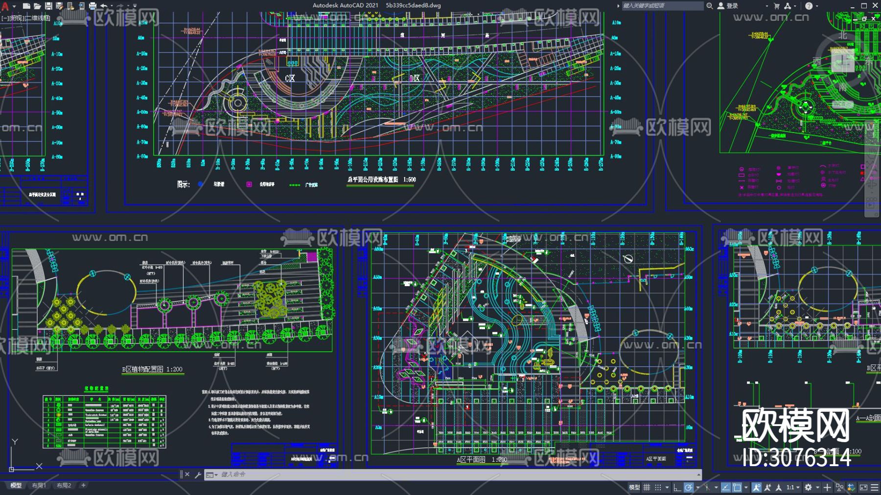The height and width of the screenshot is (495, 881).
Task: Click the 模型 model space status button
Action: click(634, 487)
